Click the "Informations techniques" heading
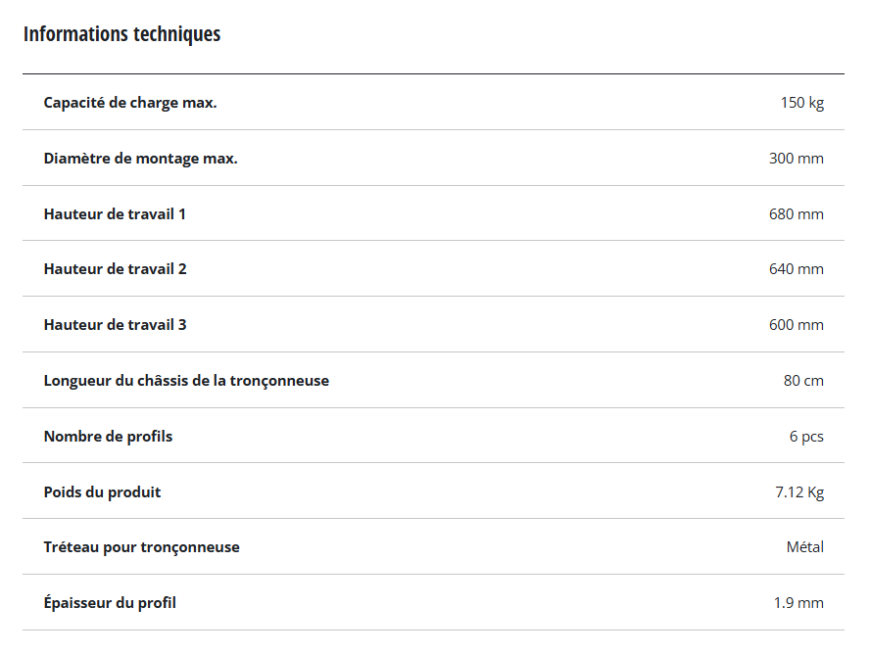The height and width of the screenshot is (654, 870). [121, 34]
